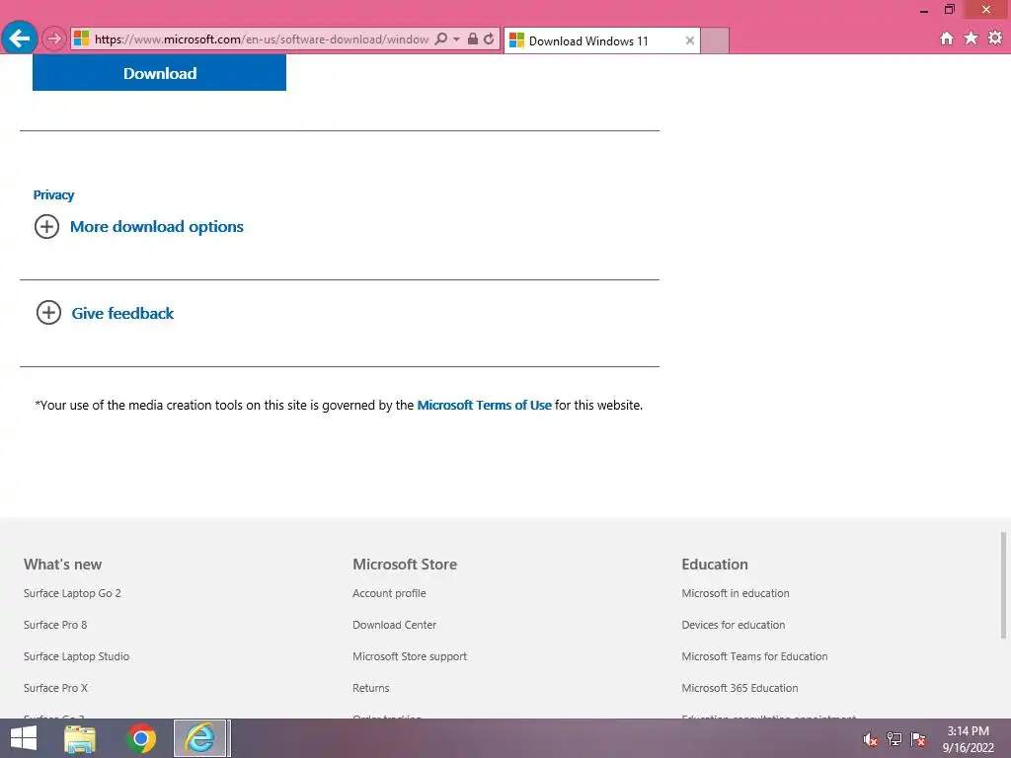The image size is (1011, 758).
Task: Open Surface Pro 8 footer link
Action: click(55, 625)
